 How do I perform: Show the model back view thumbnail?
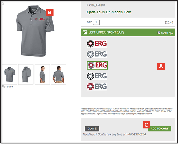click(x=59, y=75)
